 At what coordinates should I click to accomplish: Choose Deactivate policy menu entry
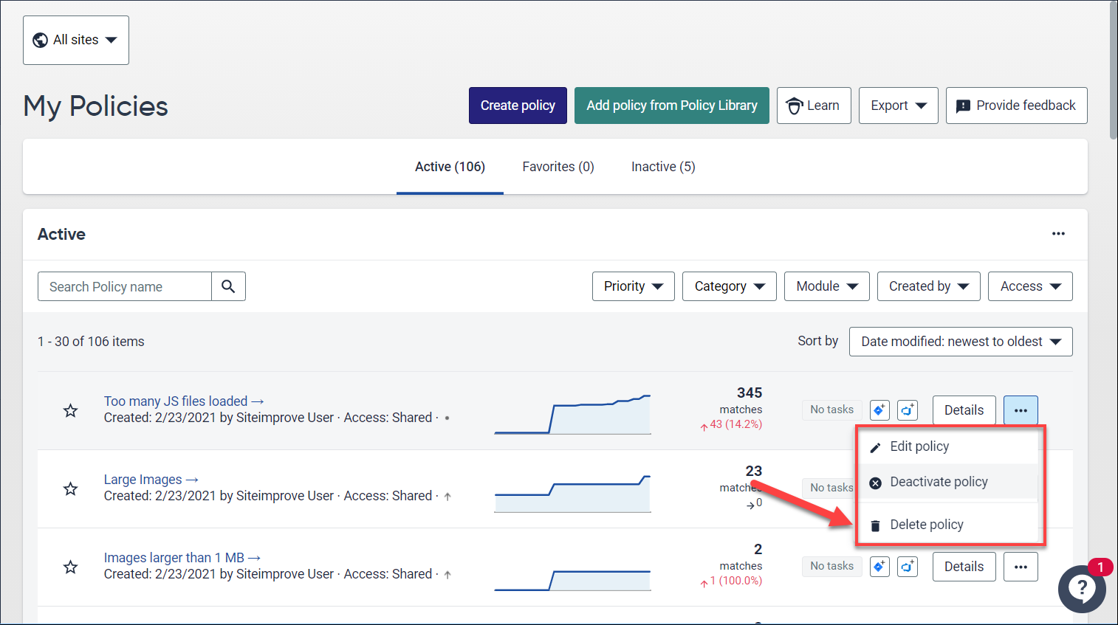938,482
